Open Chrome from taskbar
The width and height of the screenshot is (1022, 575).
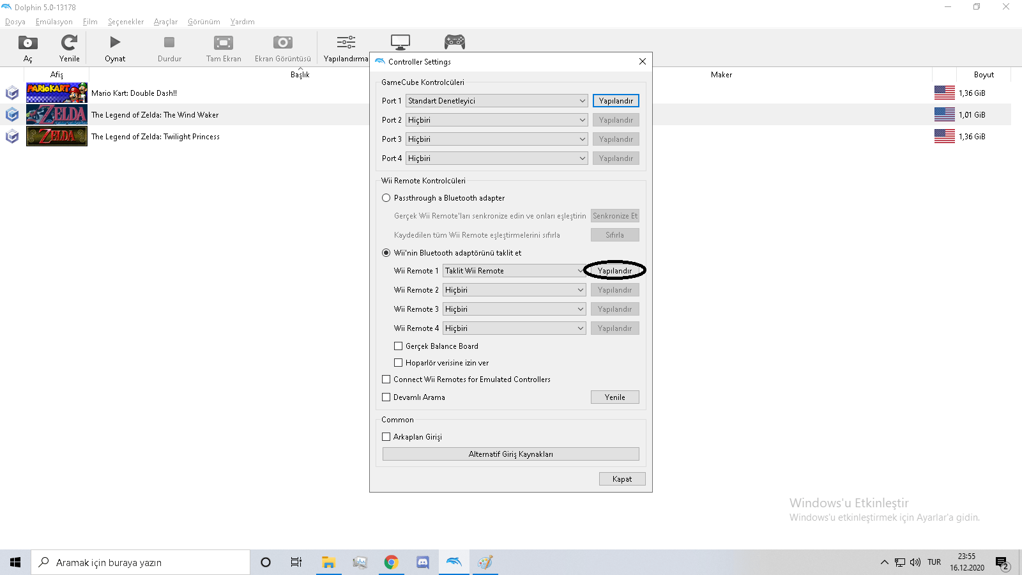(391, 562)
